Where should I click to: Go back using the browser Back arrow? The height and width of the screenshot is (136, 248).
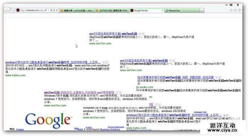pyautogui.click(x=7, y=10)
